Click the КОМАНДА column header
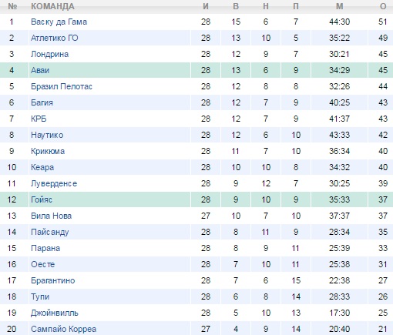The image size is (393, 335). click(52, 6)
